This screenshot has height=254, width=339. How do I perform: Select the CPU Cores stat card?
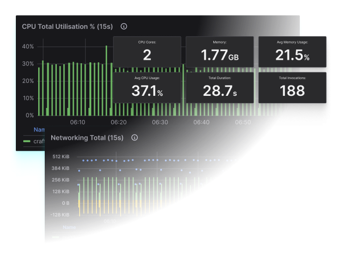click(147, 52)
